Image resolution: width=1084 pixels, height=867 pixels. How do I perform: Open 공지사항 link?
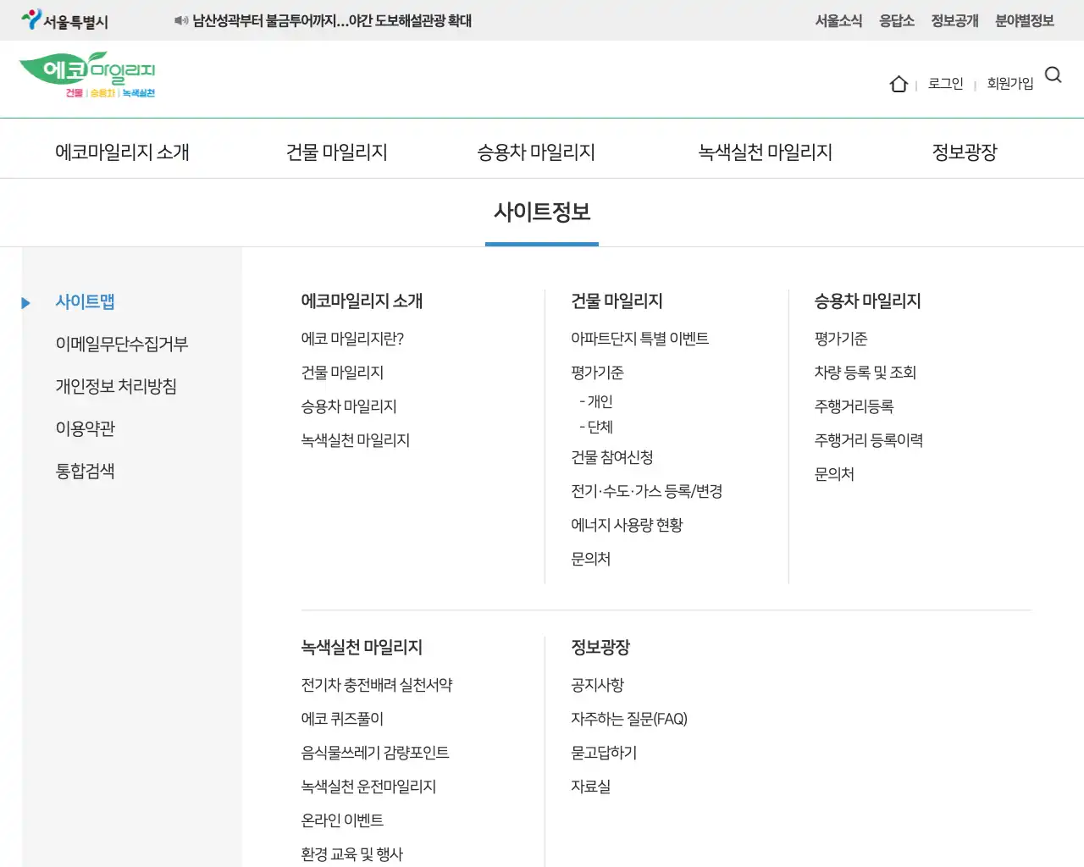(x=597, y=685)
